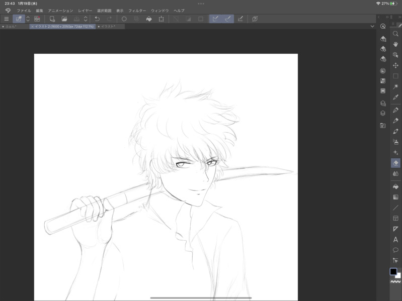Open the Tool Property palette icon
This screenshot has height=301, width=402.
(383, 49)
